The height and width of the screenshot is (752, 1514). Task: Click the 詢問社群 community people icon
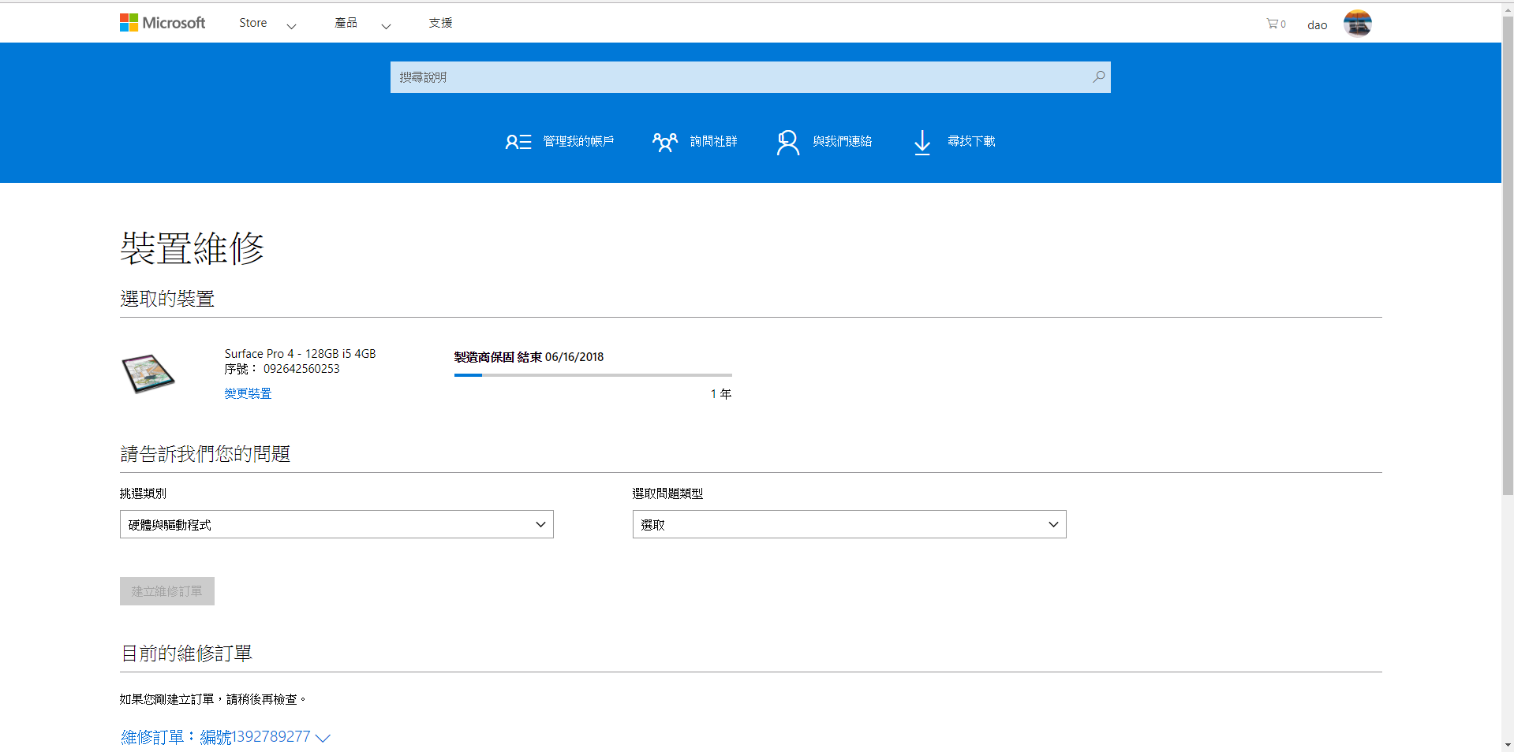pos(665,142)
